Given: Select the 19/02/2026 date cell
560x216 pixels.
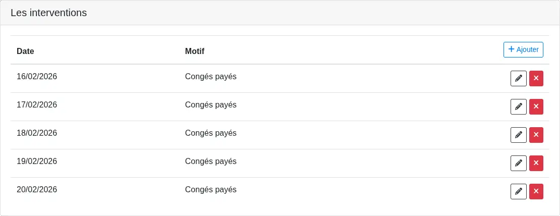Looking at the screenshot, I should tap(37, 161).
